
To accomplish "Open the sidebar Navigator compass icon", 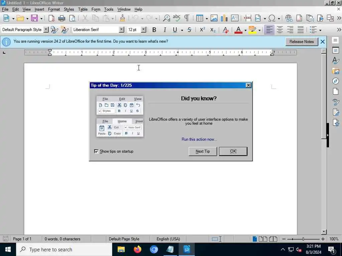I will (335, 81).
